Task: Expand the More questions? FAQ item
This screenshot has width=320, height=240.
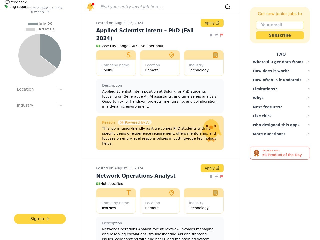Action: click(x=281, y=134)
